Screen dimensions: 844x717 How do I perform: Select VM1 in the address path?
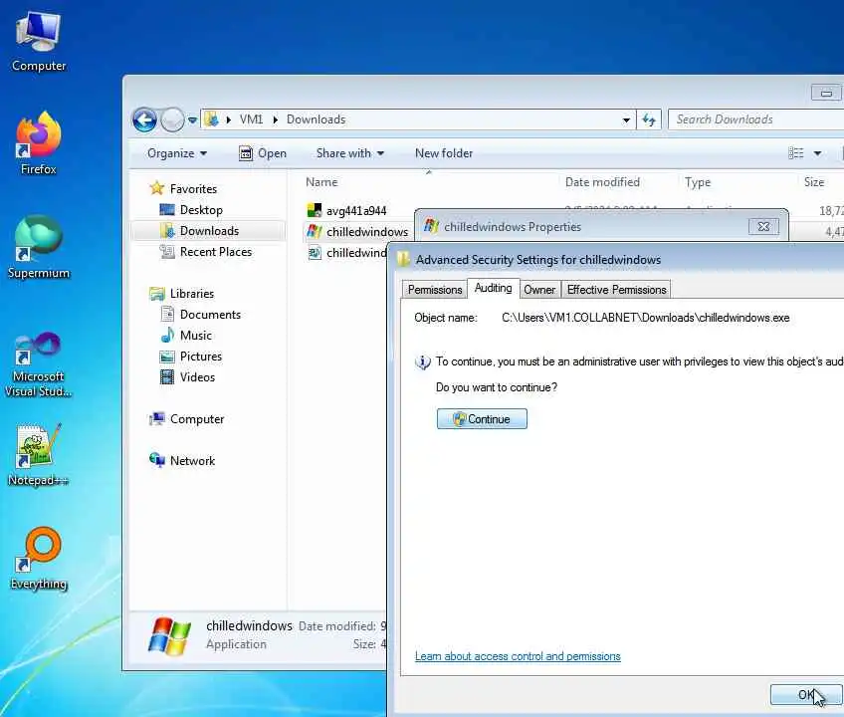(x=251, y=119)
